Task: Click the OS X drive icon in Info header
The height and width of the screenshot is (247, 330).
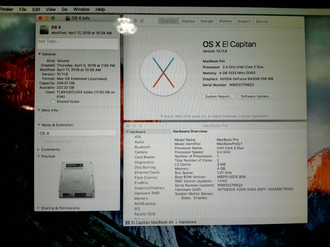Action: pos(44,30)
